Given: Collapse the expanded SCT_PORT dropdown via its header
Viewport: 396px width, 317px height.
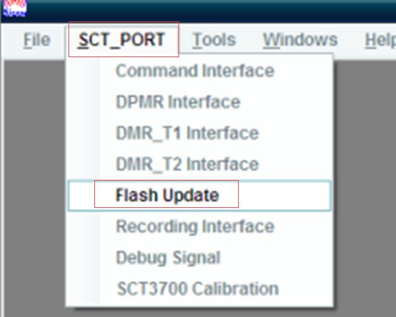Looking at the screenshot, I should click(122, 40).
